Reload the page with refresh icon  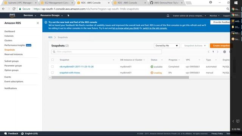[14, 9]
